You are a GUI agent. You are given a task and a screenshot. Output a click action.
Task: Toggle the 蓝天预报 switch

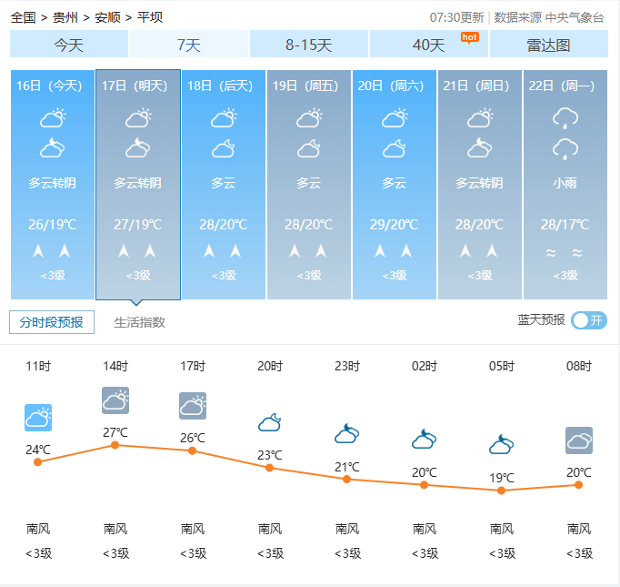[x=589, y=320]
